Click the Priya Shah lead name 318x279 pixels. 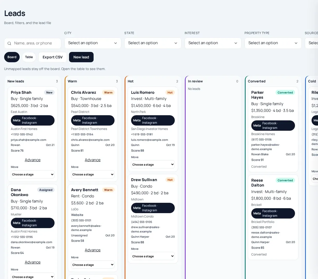pyautogui.click(x=21, y=92)
